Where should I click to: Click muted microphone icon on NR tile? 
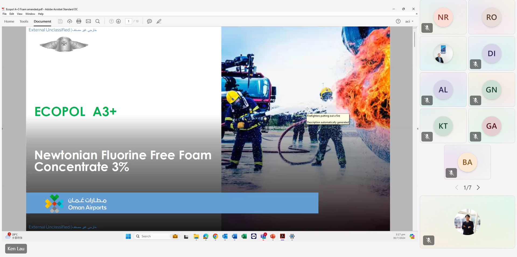(x=427, y=28)
